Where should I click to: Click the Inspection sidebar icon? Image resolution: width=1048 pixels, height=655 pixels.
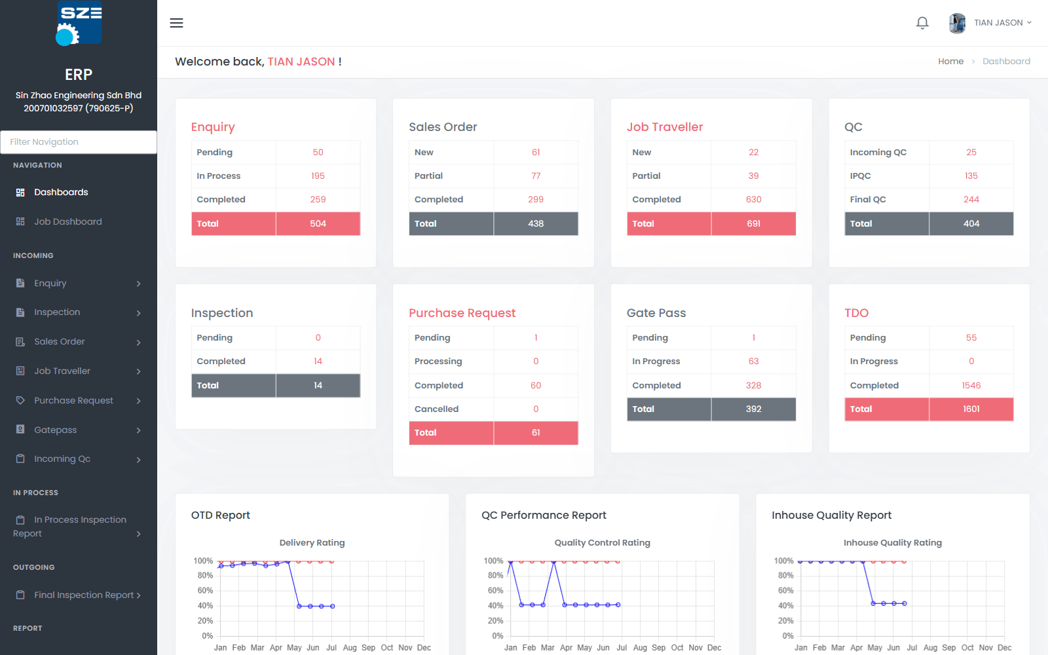click(20, 312)
